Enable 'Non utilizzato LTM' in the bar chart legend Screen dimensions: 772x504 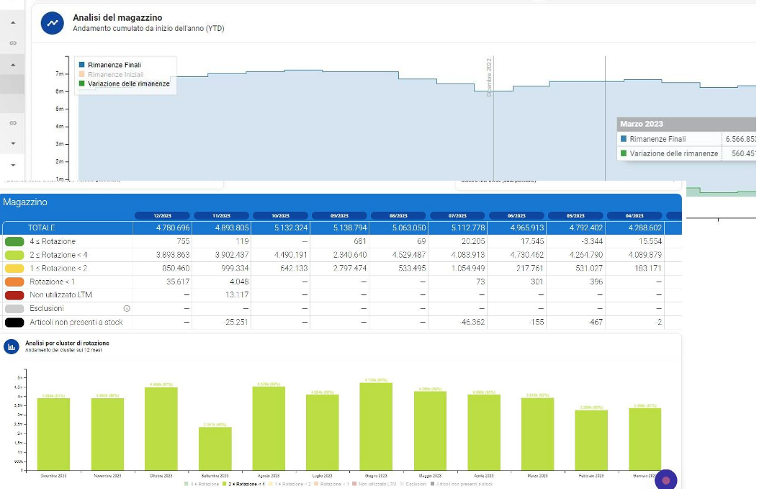pyautogui.click(x=374, y=485)
